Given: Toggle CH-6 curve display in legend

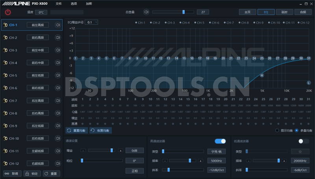Looking at the screenshot, I should 214,23.
